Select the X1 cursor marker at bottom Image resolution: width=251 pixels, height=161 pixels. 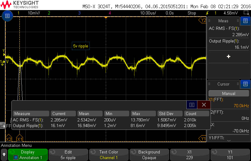20,139
